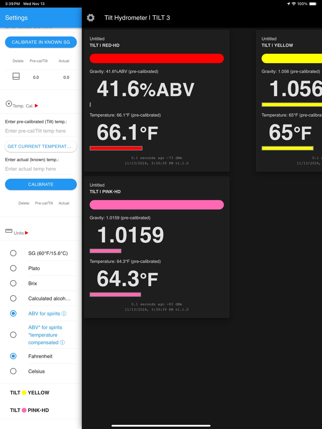This screenshot has height=429, width=322.
Task: Click the temperature CALIBRATE button
Action: [x=41, y=184]
